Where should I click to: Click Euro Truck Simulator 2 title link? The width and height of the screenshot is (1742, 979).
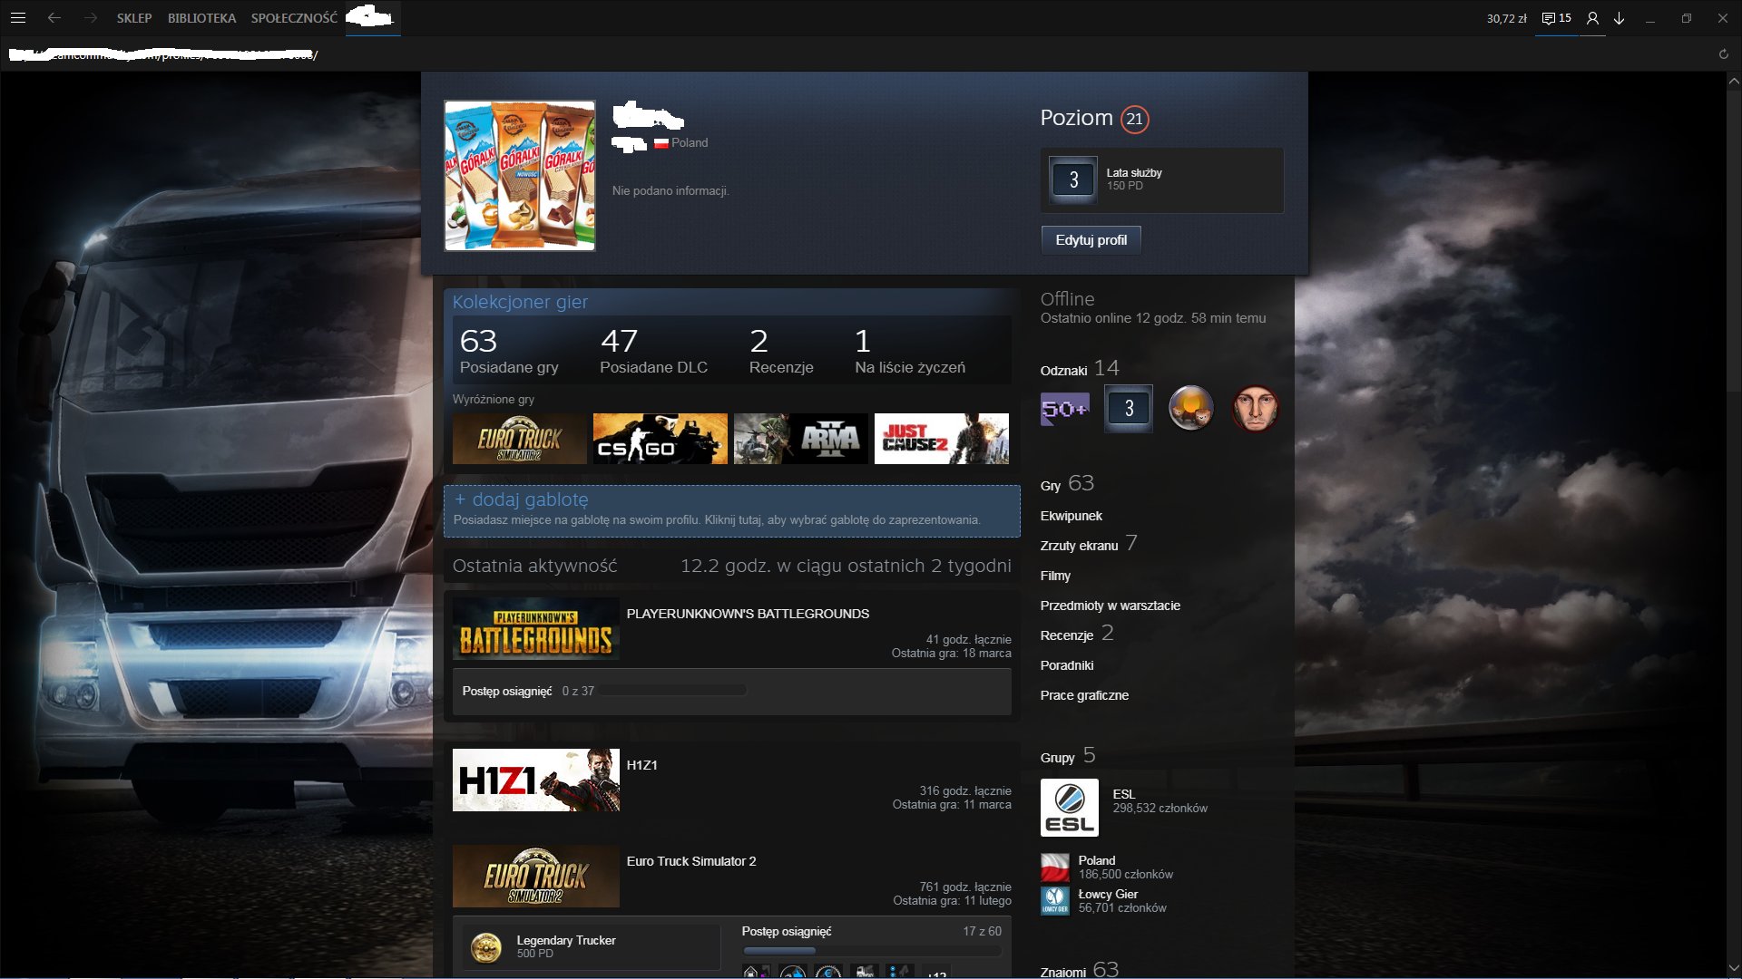tap(690, 861)
